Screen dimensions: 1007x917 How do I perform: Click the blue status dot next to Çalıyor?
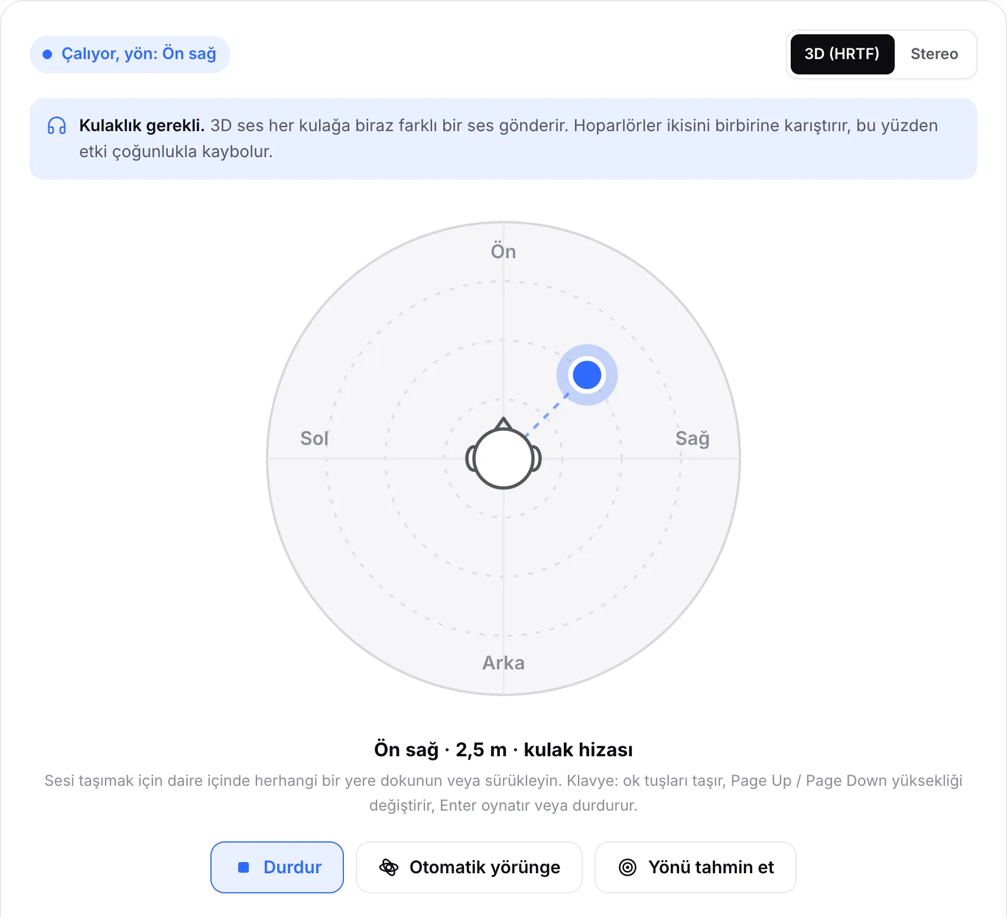point(47,54)
